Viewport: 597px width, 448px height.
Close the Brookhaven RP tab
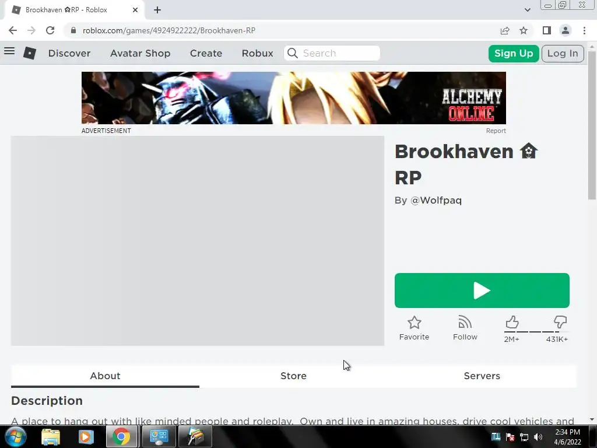[135, 10]
